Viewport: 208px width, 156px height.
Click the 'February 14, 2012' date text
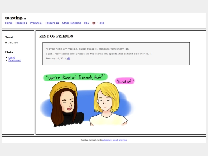[56, 59]
